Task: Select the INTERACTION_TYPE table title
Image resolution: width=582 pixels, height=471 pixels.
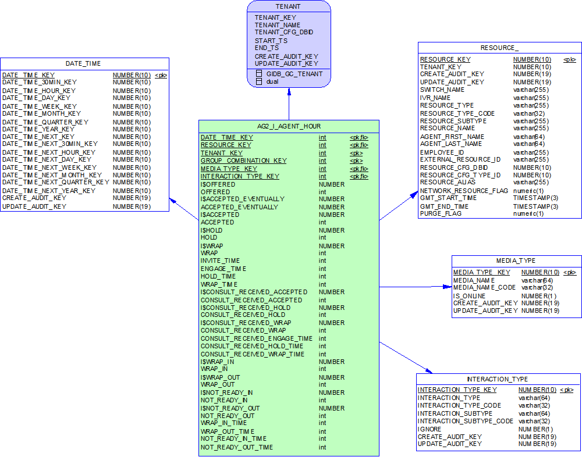Action: 498,379
